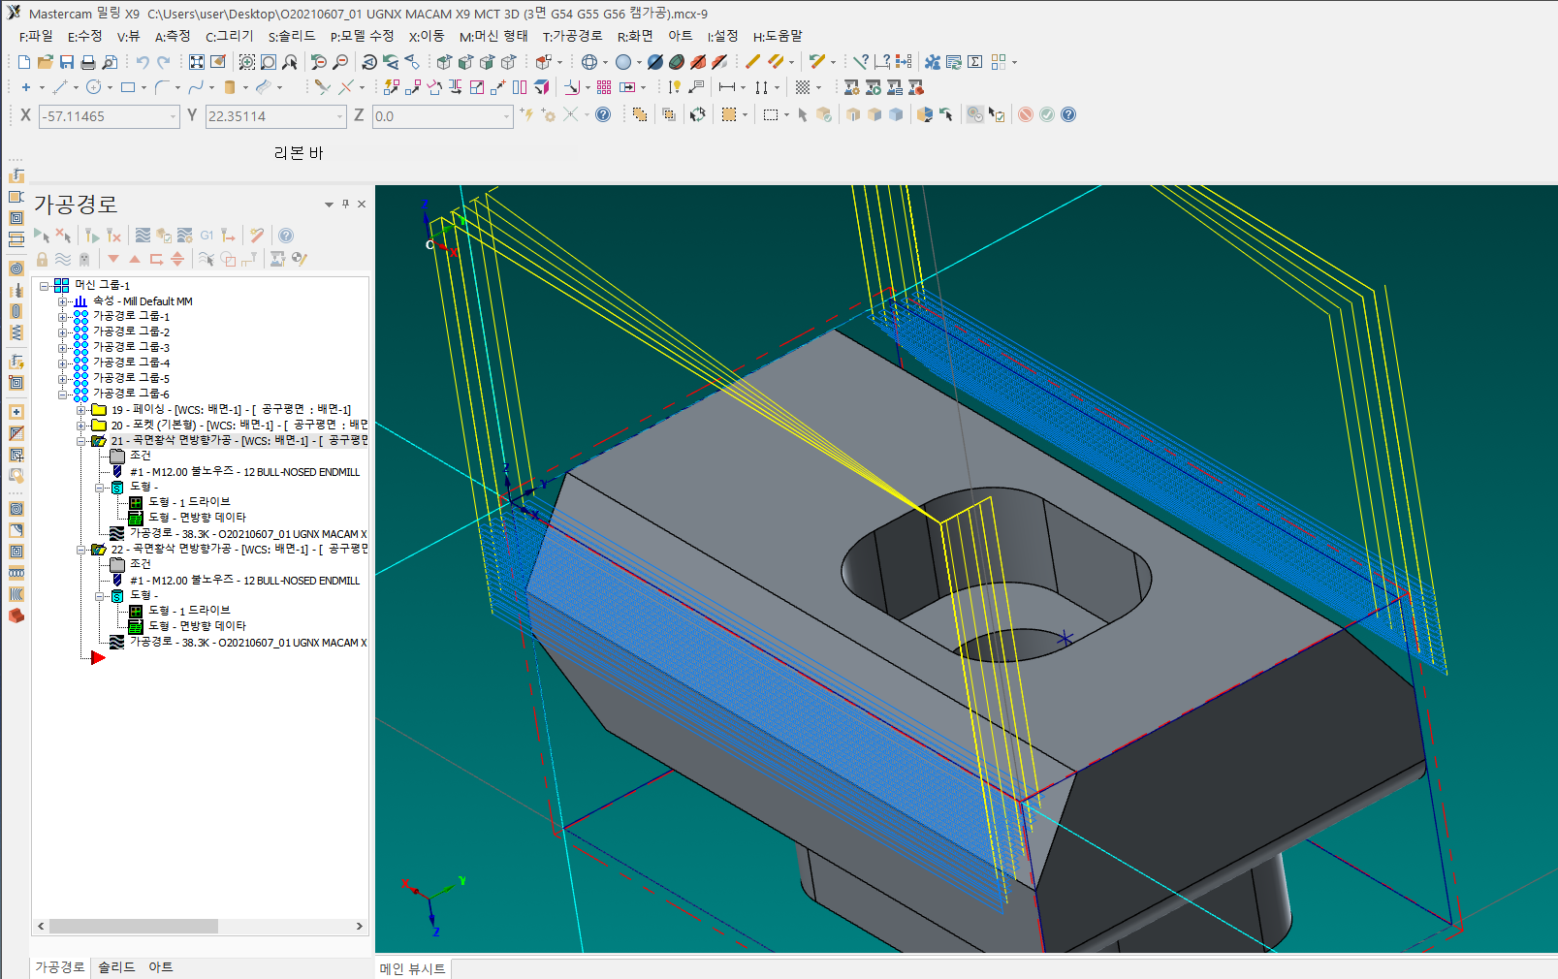Expand the 가공경로 그룹-5 node
Screen dimensions: 1558x979
tap(62, 379)
